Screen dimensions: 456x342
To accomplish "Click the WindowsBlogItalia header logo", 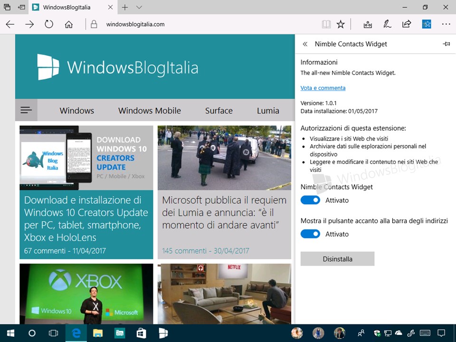I will [118, 67].
